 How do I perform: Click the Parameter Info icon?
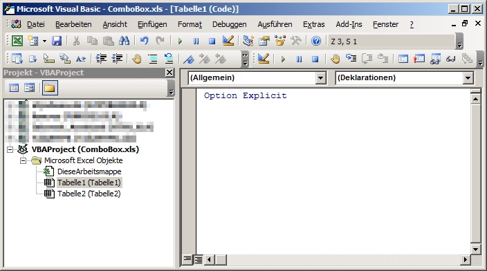point(65,59)
